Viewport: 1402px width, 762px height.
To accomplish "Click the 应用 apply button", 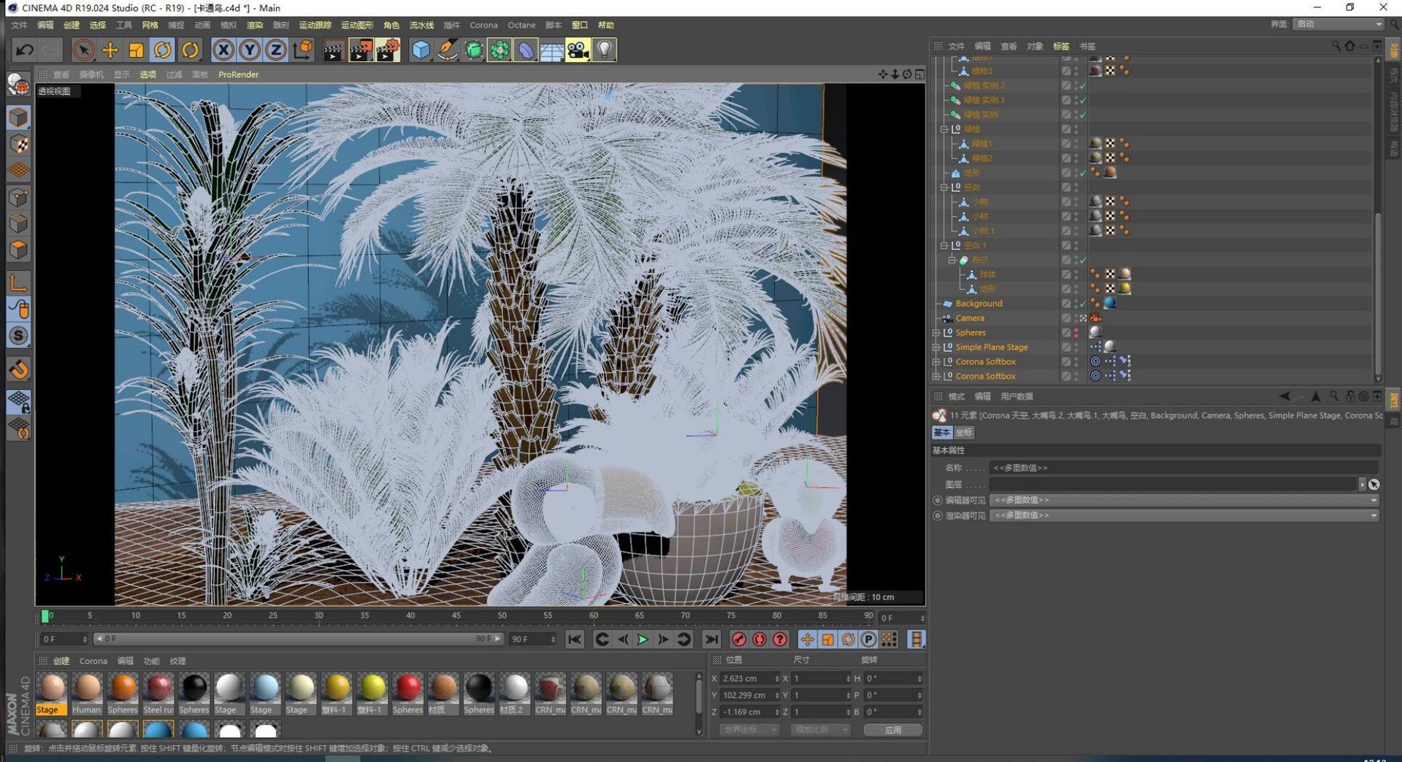I will tap(892, 730).
